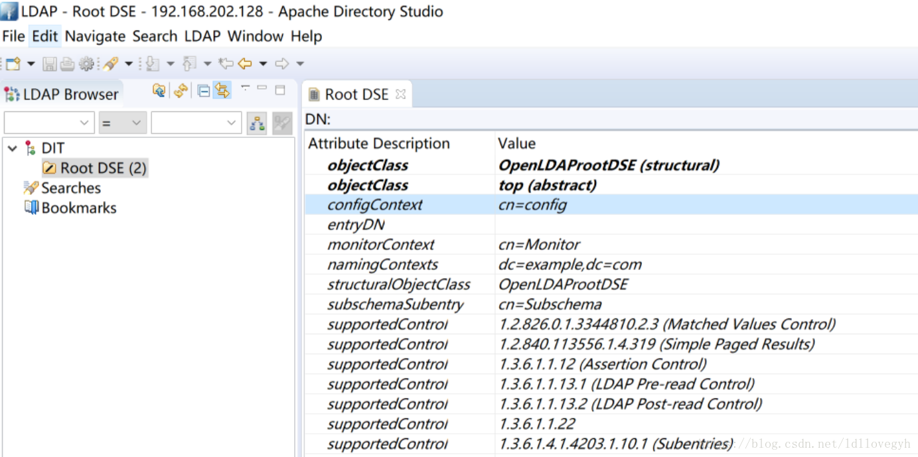The image size is (918, 457).
Task: Open the Previous Annotation dropdown arrow
Action: click(208, 64)
